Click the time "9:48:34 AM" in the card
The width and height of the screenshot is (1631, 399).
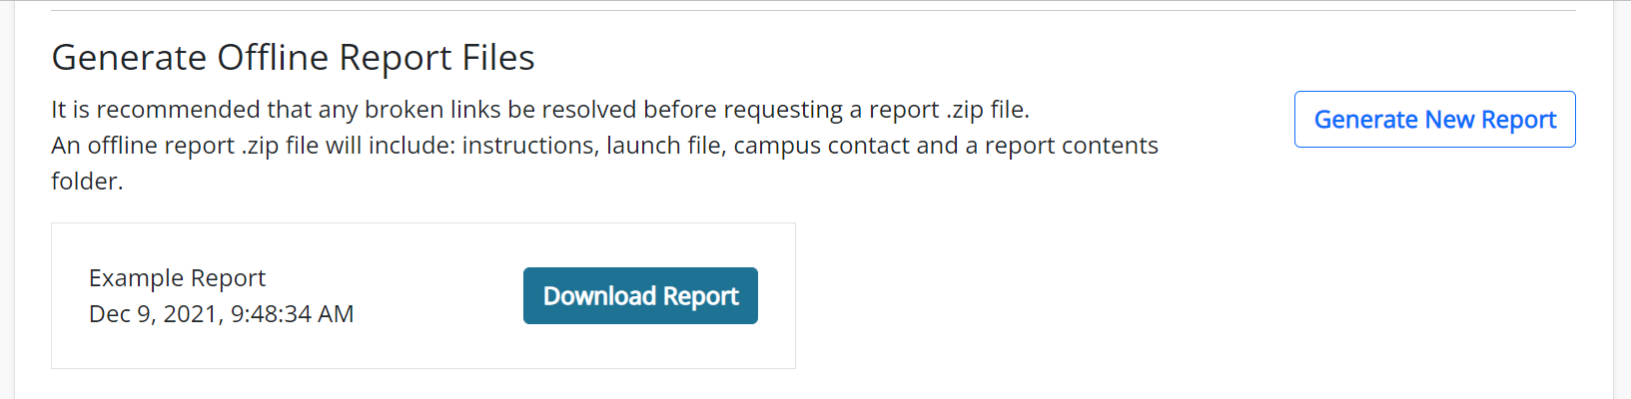coord(292,314)
